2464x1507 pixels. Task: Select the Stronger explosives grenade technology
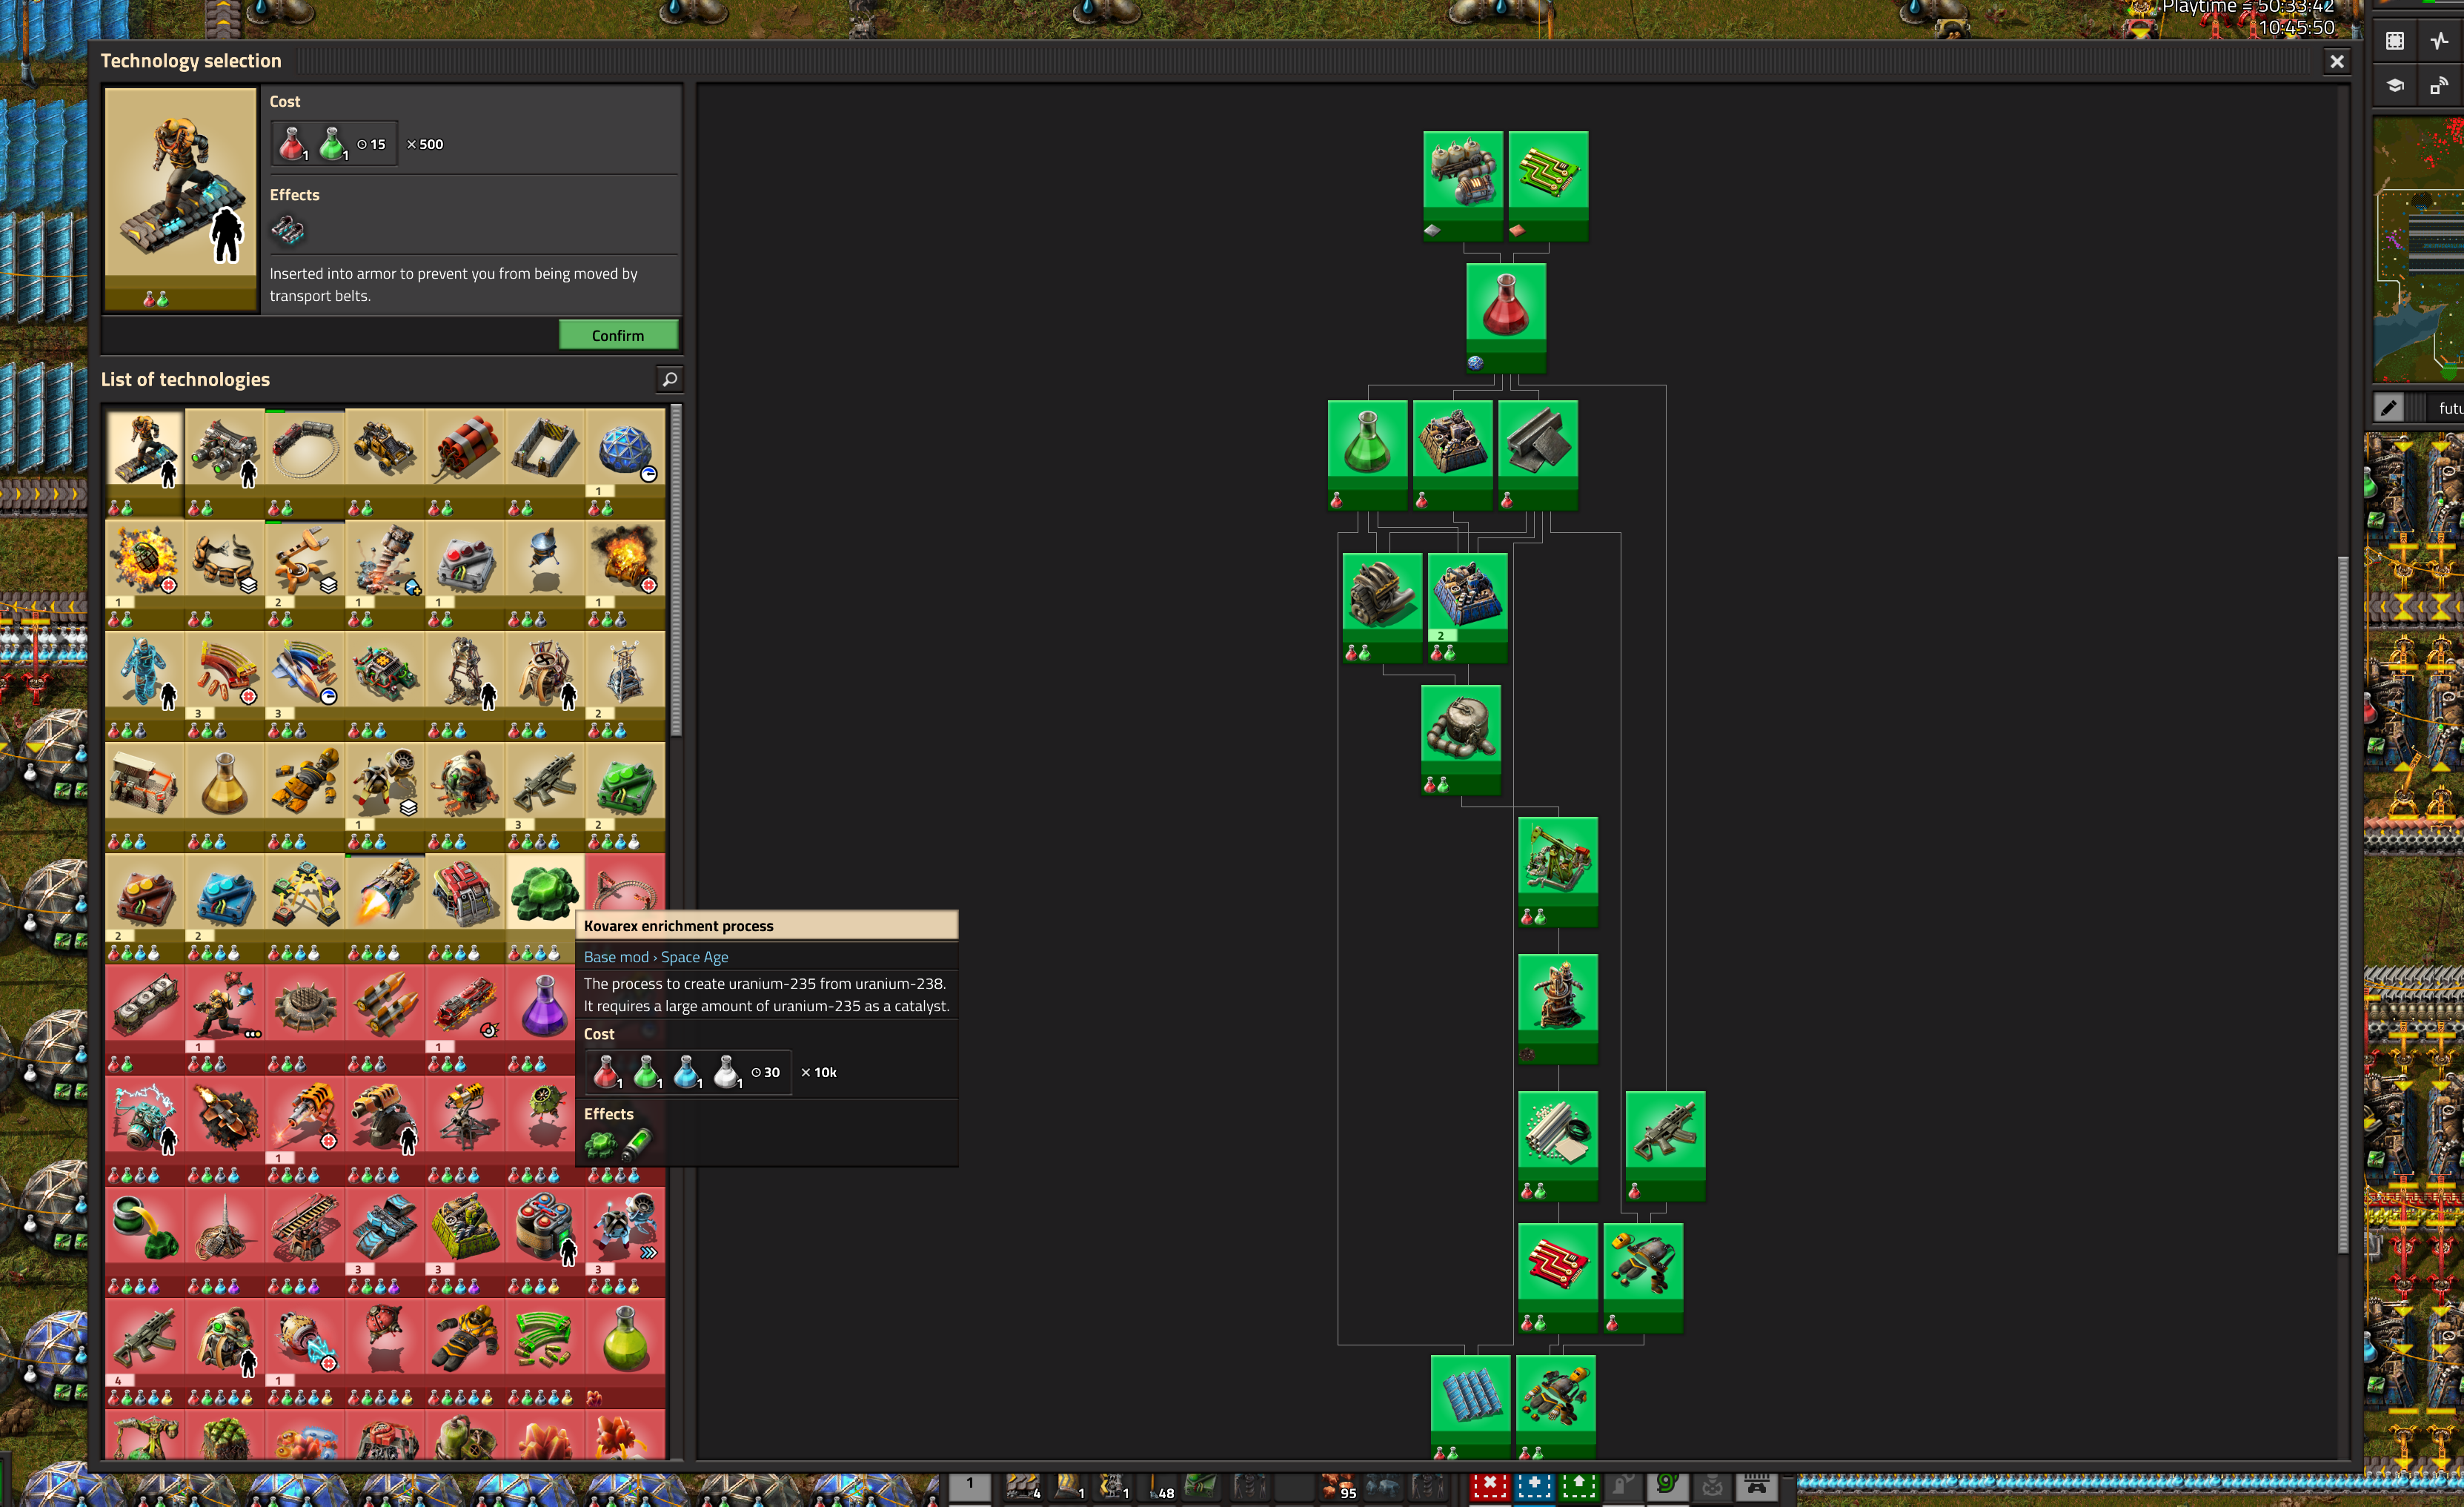click(145, 574)
